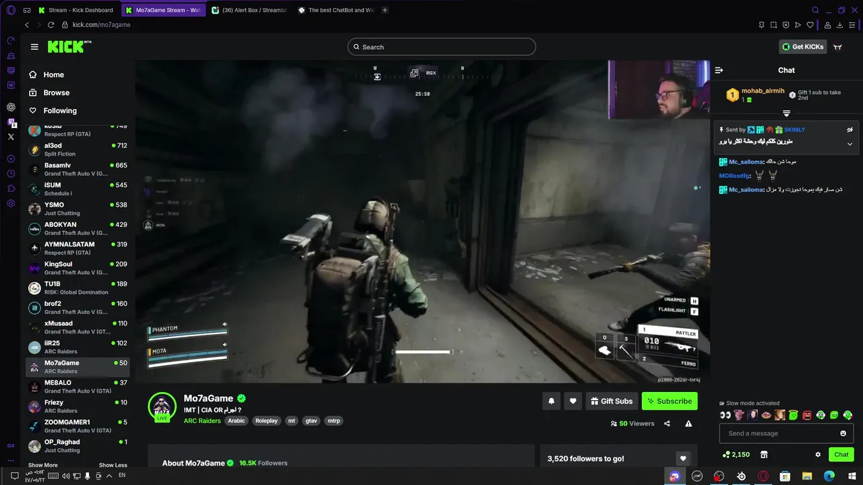
Task: Select the mtrp tag
Action: click(x=334, y=421)
